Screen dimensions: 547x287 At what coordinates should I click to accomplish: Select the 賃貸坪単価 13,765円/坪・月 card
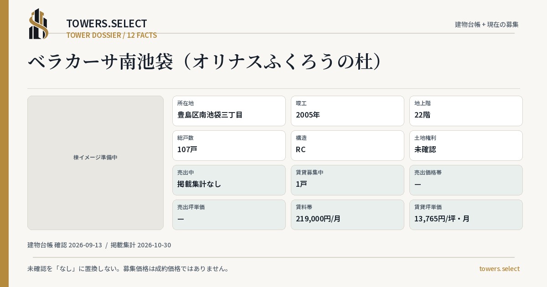click(x=466, y=215)
